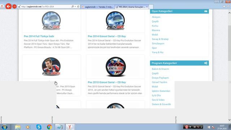Viewport: 231px width, 130px height.
Task: Open Skype from the taskbar
Action: pos(39,127)
